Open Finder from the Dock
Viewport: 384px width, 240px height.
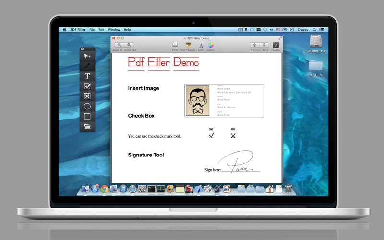point(85,189)
